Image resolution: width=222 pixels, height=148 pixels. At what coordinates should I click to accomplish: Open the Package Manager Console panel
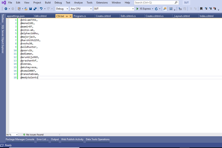20,139
